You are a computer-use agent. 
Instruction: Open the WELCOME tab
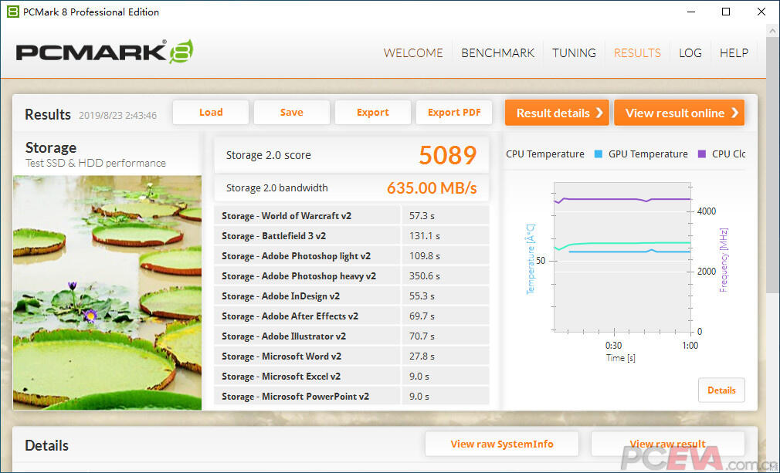413,52
